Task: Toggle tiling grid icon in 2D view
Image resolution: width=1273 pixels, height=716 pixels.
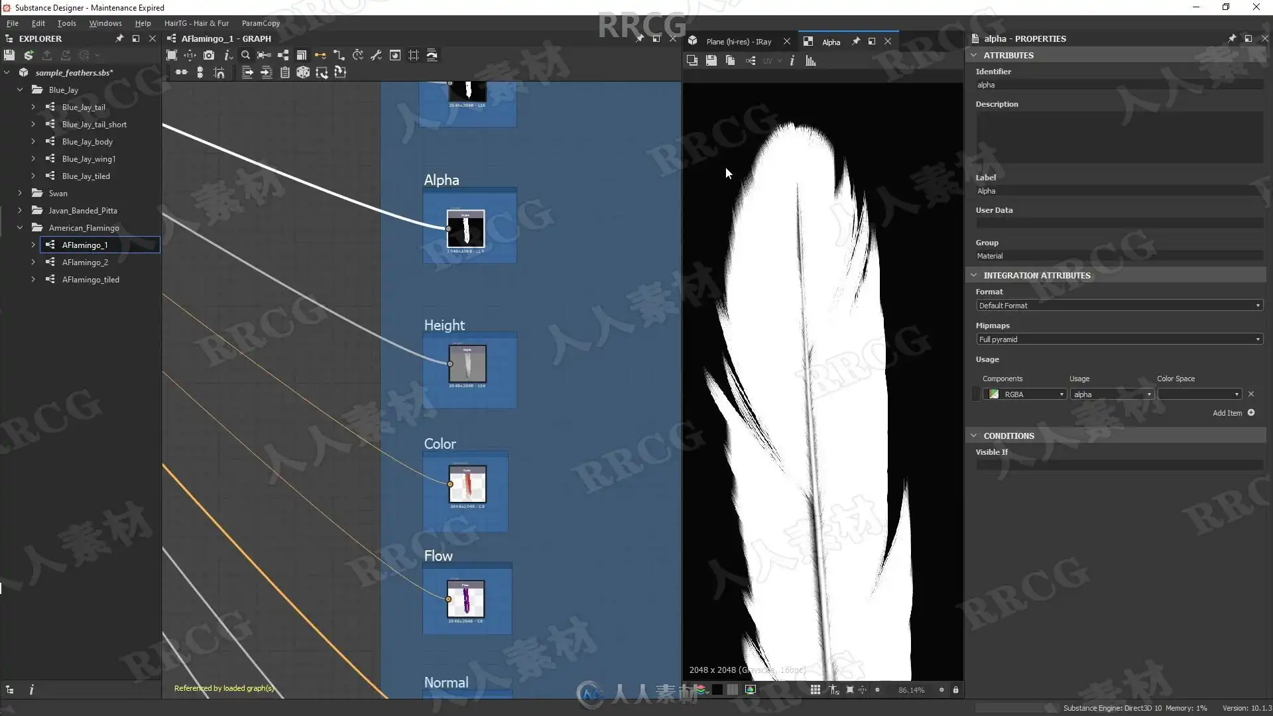Action: (815, 689)
